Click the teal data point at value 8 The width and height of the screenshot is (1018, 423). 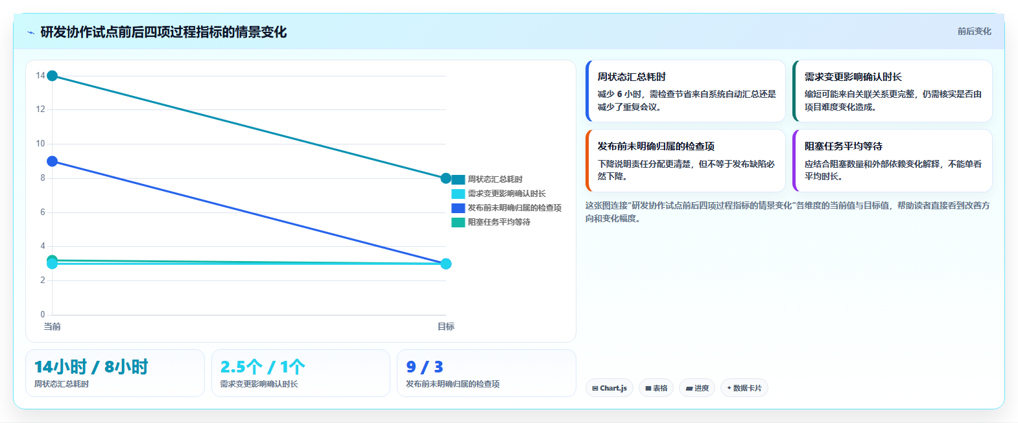click(x=446, y=178)
